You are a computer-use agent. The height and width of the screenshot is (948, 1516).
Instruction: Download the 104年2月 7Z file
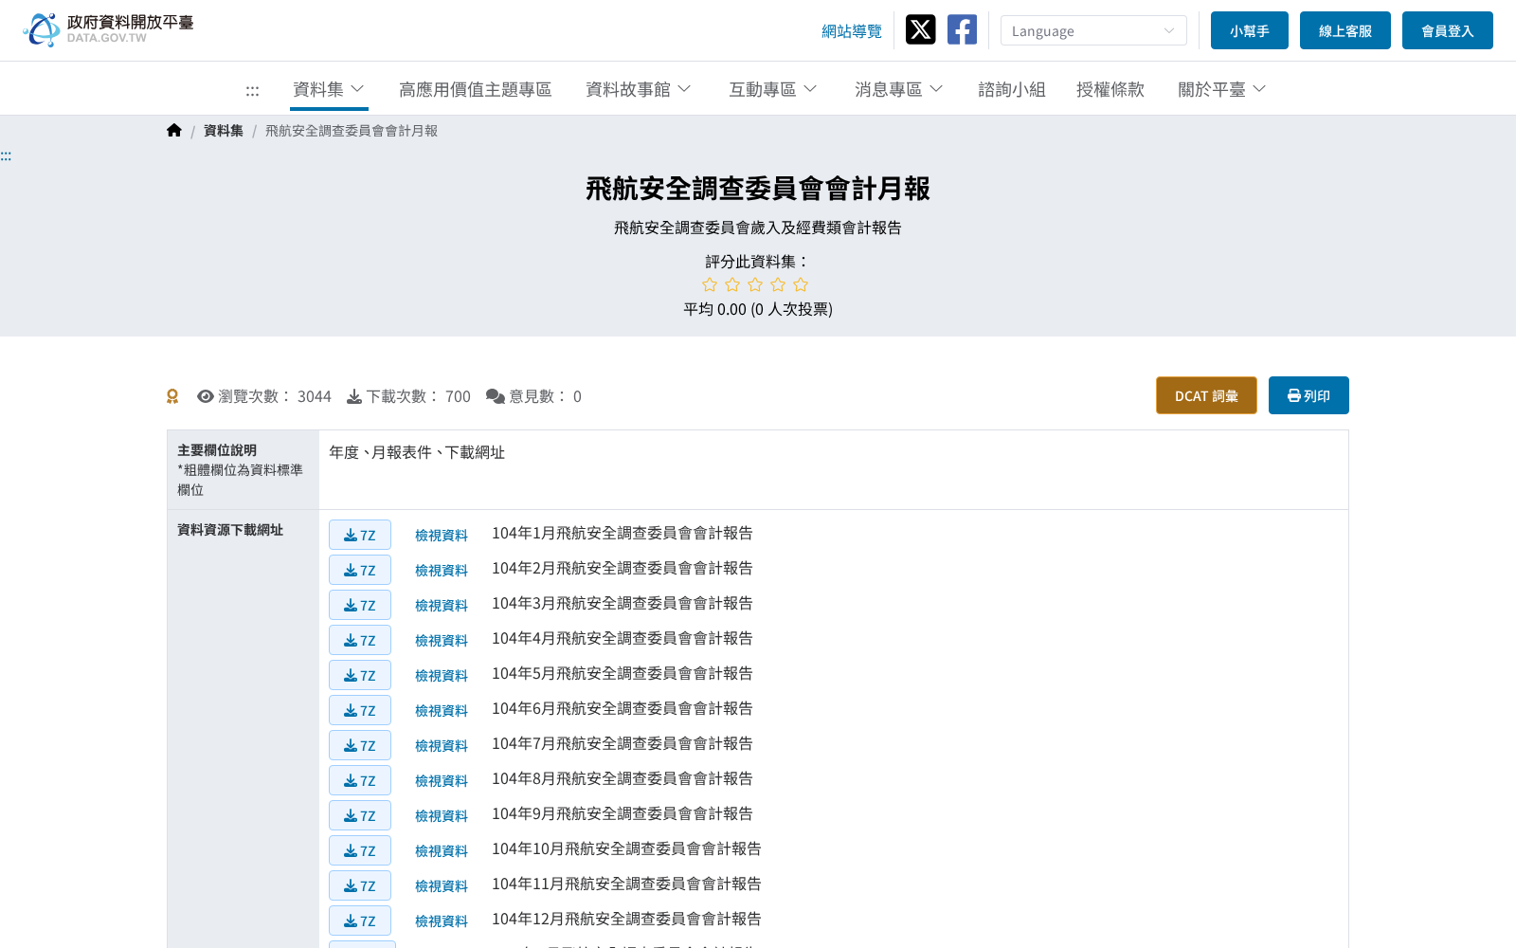click(360, 570)
